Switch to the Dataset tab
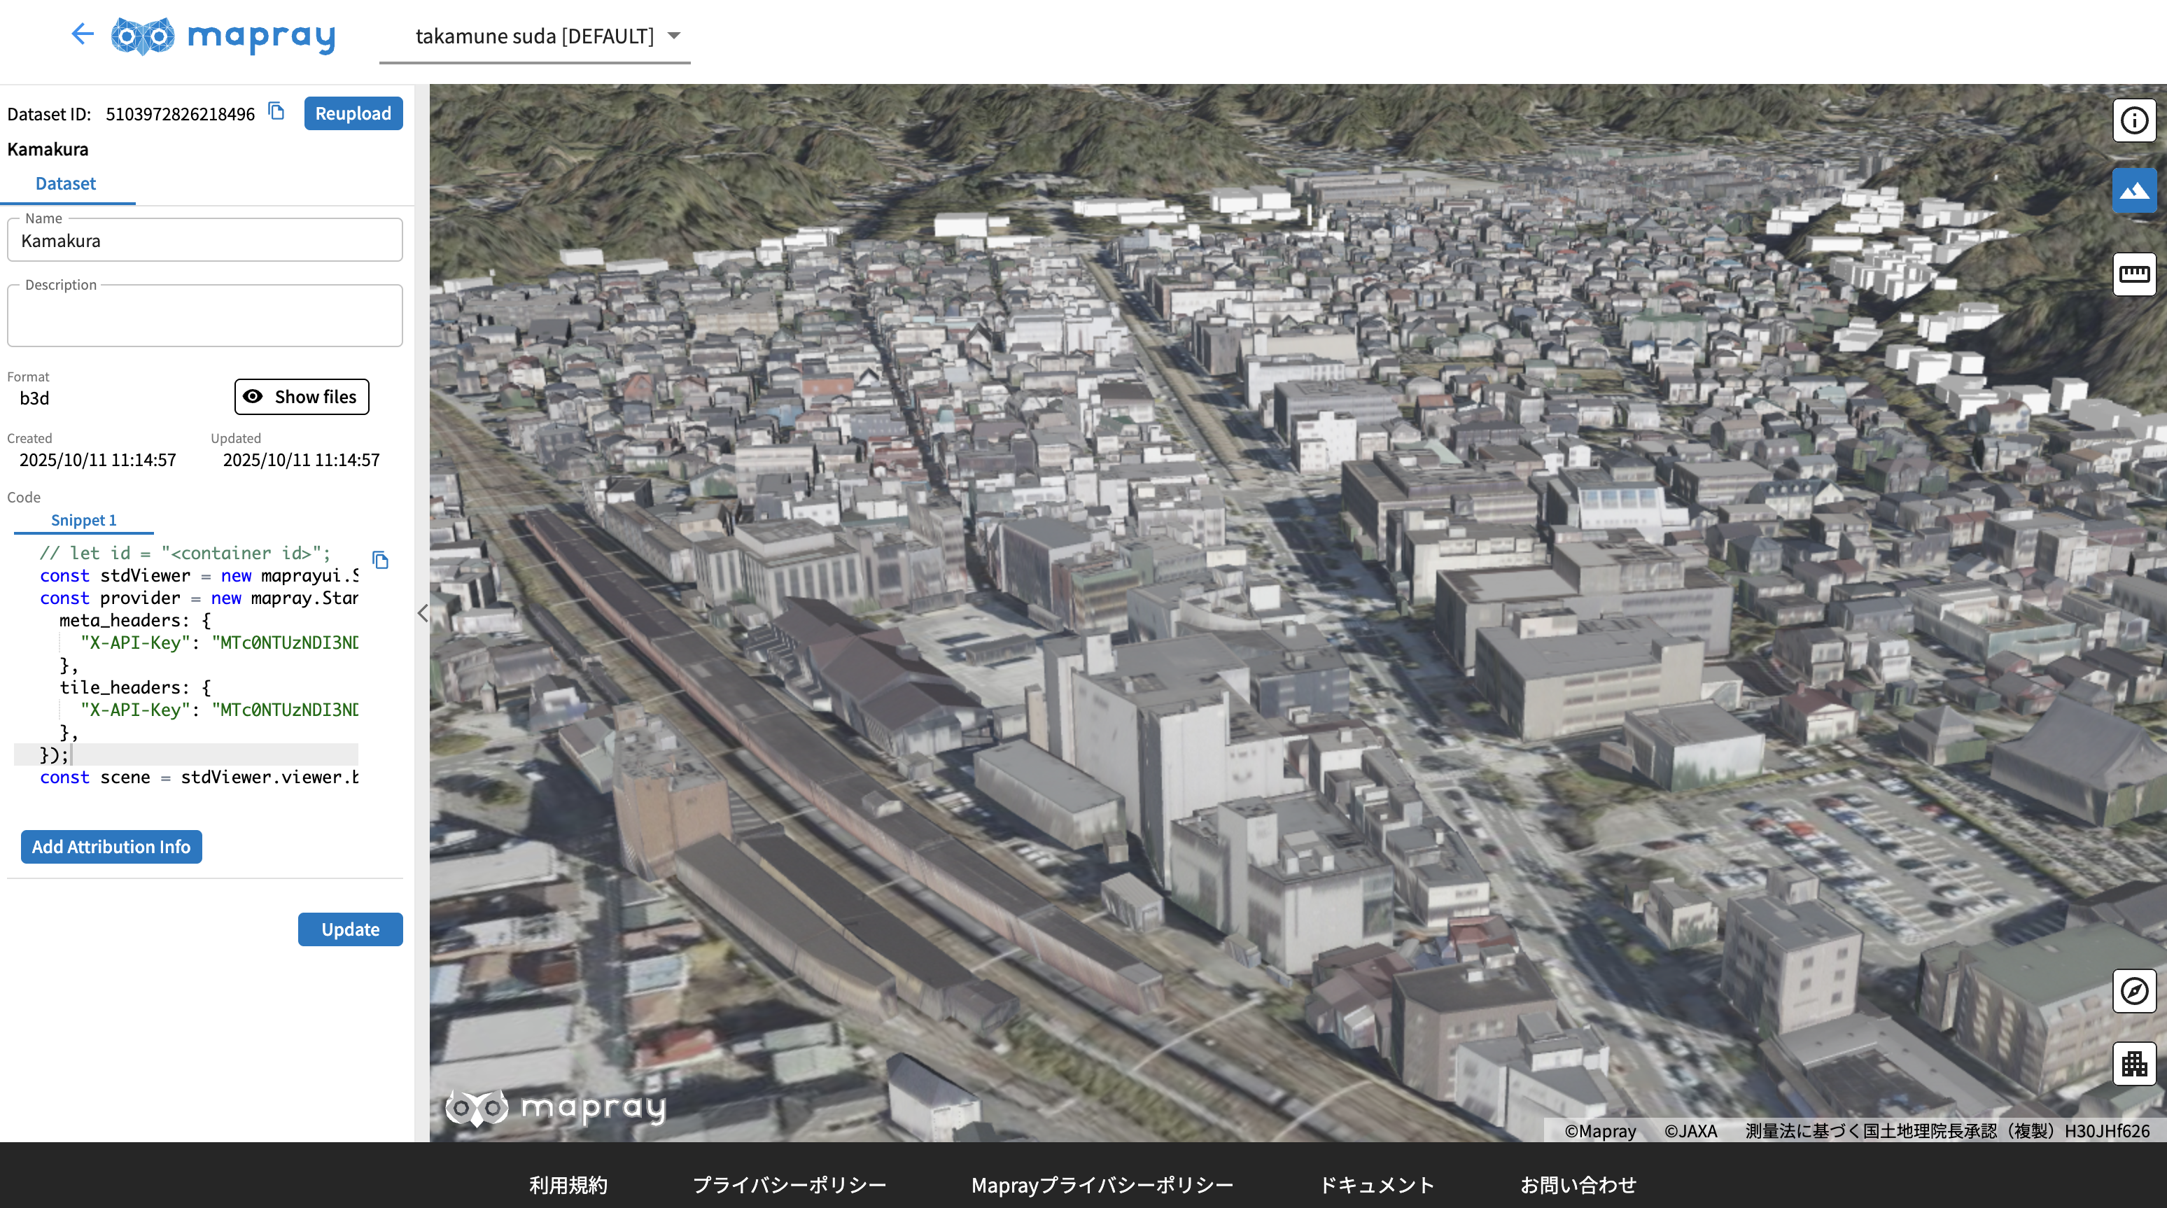The height and width of the screenshot is (1208, 2167). (x=66, y=183)
